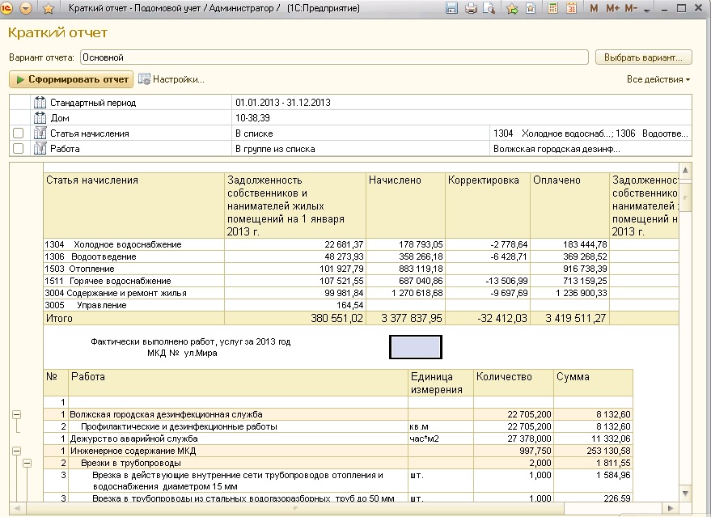This screenshot has height=517, width=711.
Task: Click the vertical scrollbar up arrow
Action: 686,171
